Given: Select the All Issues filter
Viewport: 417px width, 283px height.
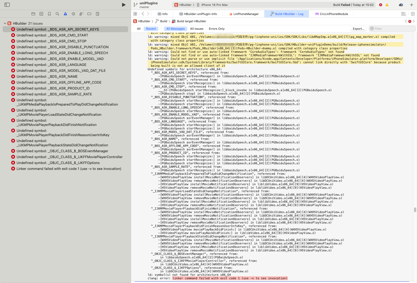Looking at the screenshot, I should pyautogui.click(x=197, y=29).
